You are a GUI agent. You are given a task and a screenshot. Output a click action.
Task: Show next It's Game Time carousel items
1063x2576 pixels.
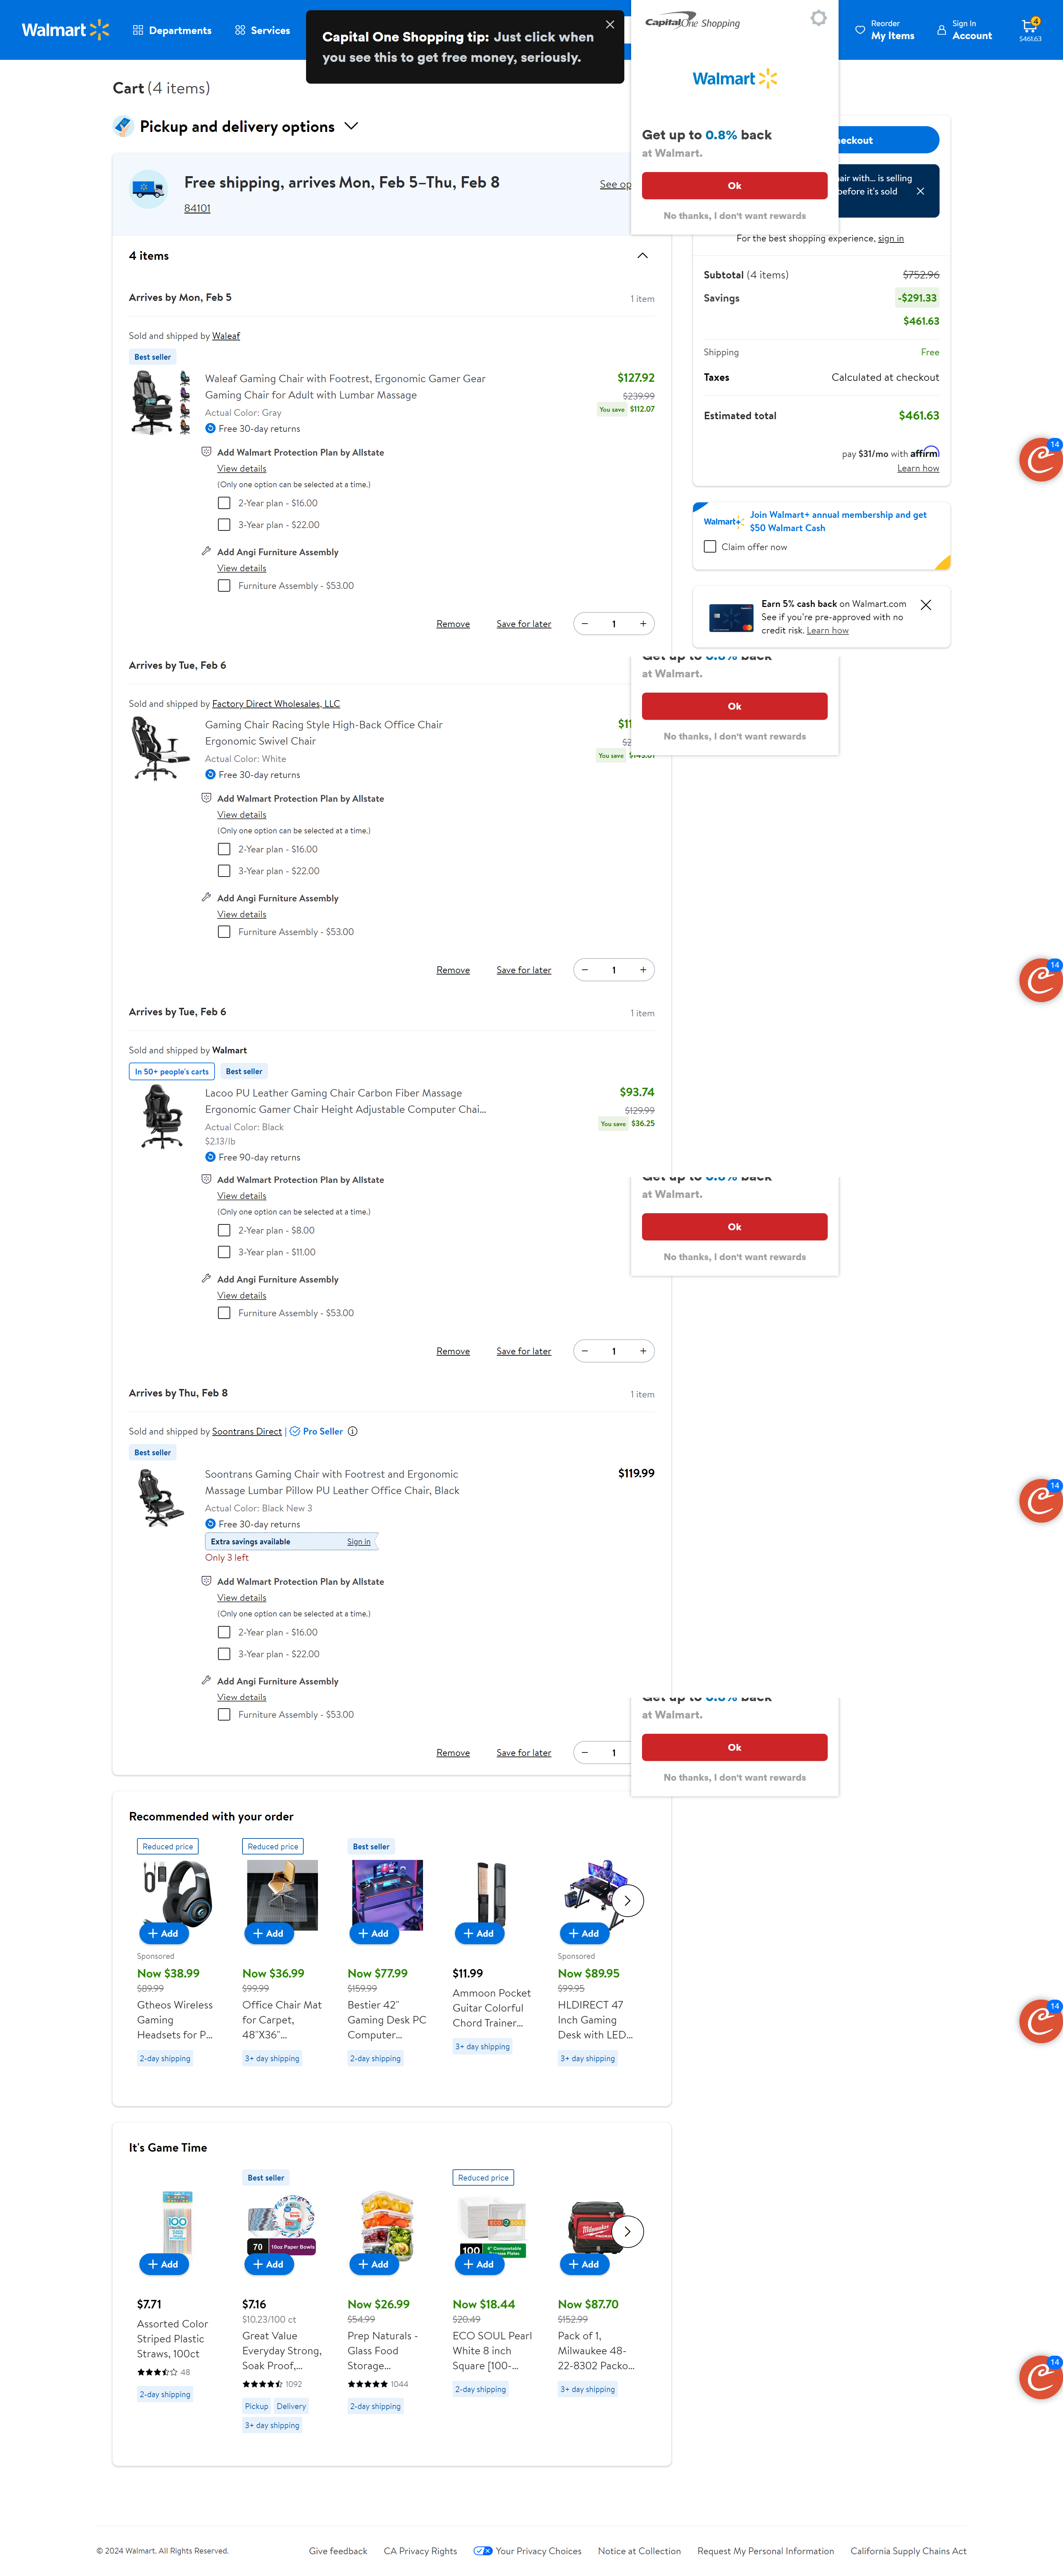pyautogui.click(x=627, y=2231)
